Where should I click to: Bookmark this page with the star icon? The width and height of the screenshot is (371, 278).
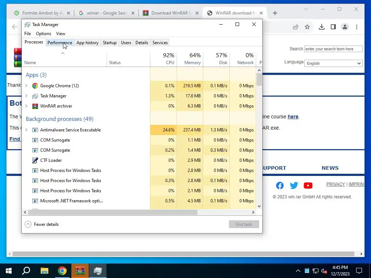click(307, 27)
